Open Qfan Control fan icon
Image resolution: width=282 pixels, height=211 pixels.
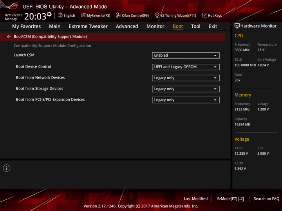(x=118, y=15)
